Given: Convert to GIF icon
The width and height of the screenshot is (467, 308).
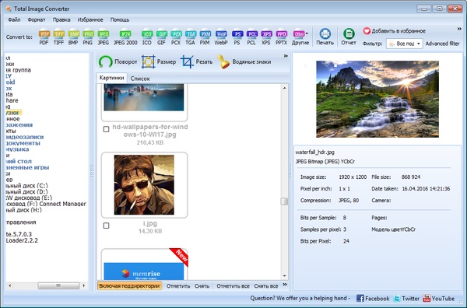Looking at the screenshot, I should point(161,37).
